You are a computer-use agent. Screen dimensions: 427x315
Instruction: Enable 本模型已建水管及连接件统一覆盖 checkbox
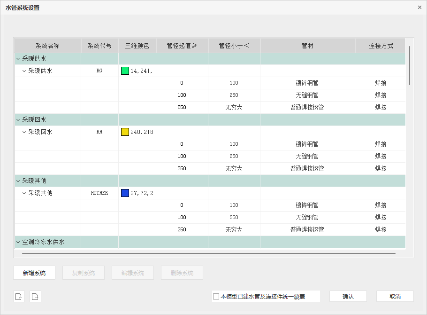pyautogui.click(x=216, y=297)
